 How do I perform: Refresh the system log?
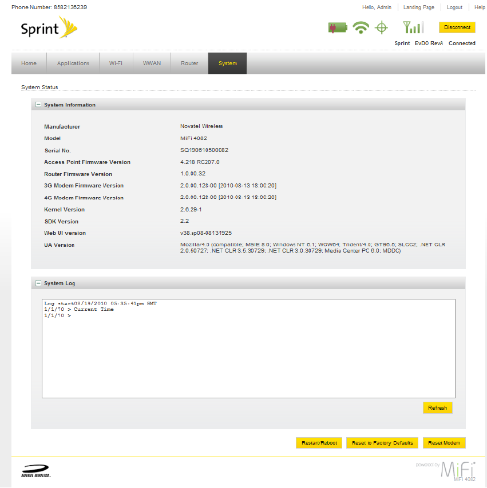point(437,407)
